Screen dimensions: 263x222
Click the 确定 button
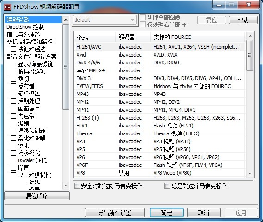tap(167, 213)
